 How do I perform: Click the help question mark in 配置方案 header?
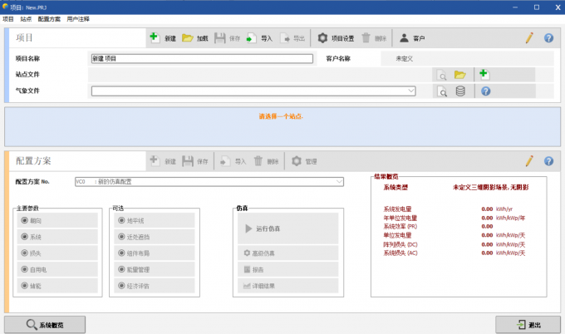point(548,161)
